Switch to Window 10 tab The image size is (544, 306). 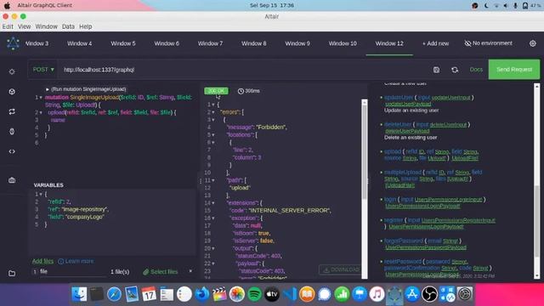coord(343,43)
